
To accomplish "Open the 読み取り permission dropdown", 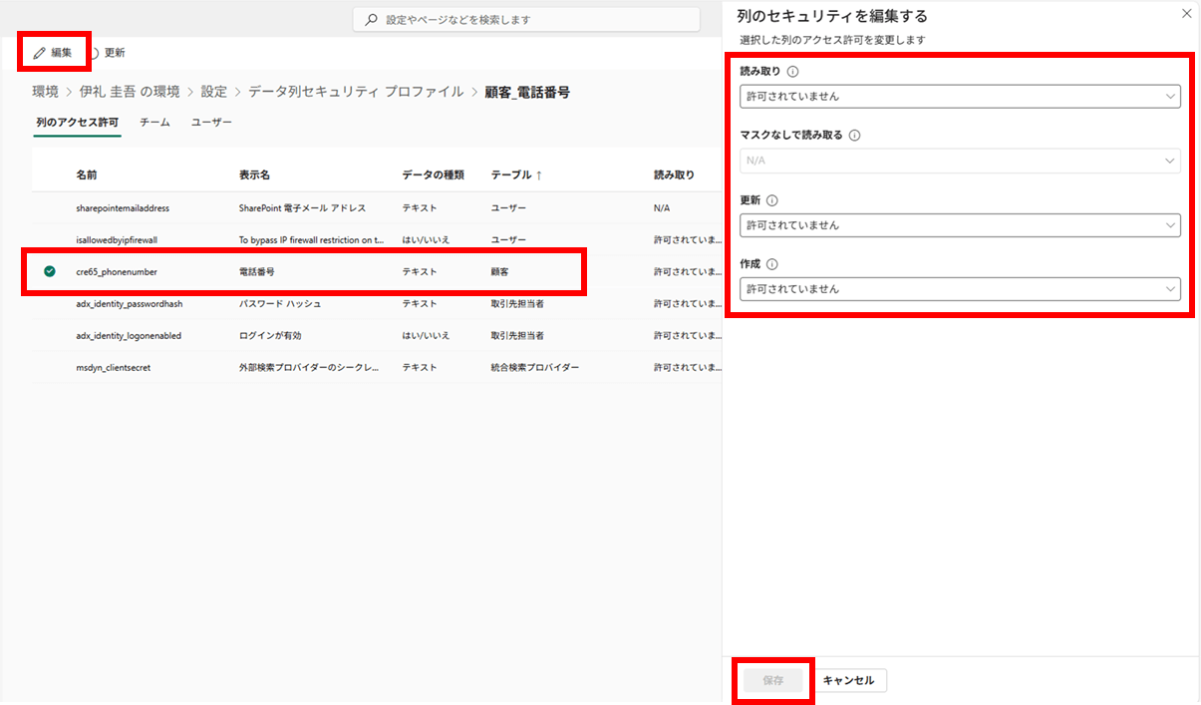I will 960,97.
